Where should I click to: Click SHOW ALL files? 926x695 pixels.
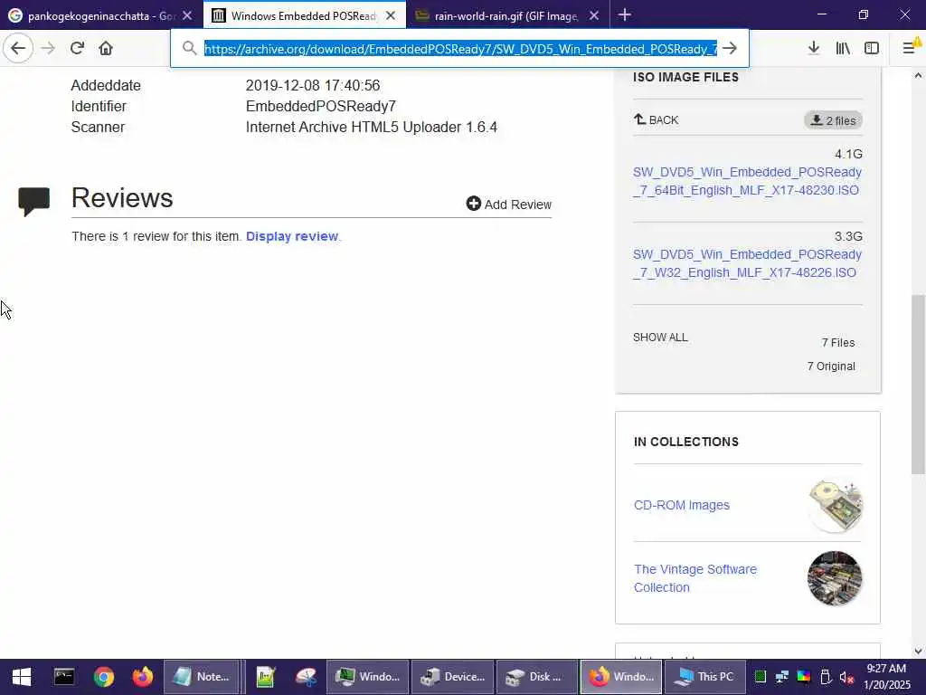pos(660,338)
